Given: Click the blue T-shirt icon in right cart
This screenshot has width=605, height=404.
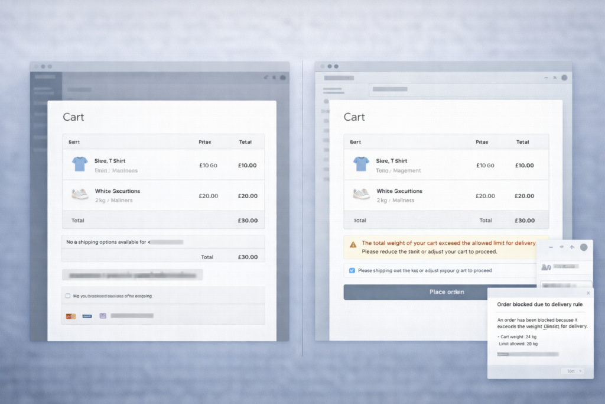Looking at the screenshot, I should (x=360, y=164).
